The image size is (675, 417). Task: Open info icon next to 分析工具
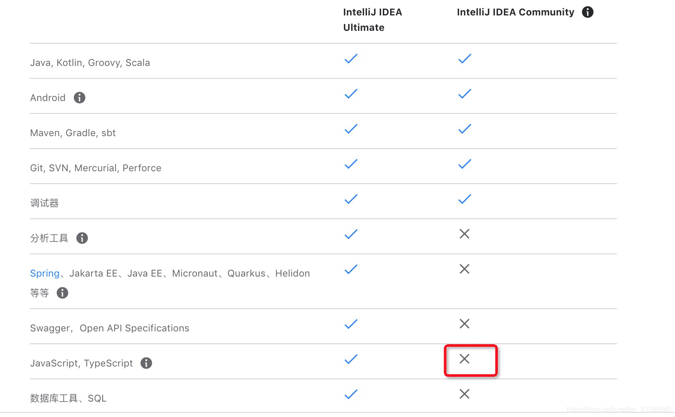82,238
